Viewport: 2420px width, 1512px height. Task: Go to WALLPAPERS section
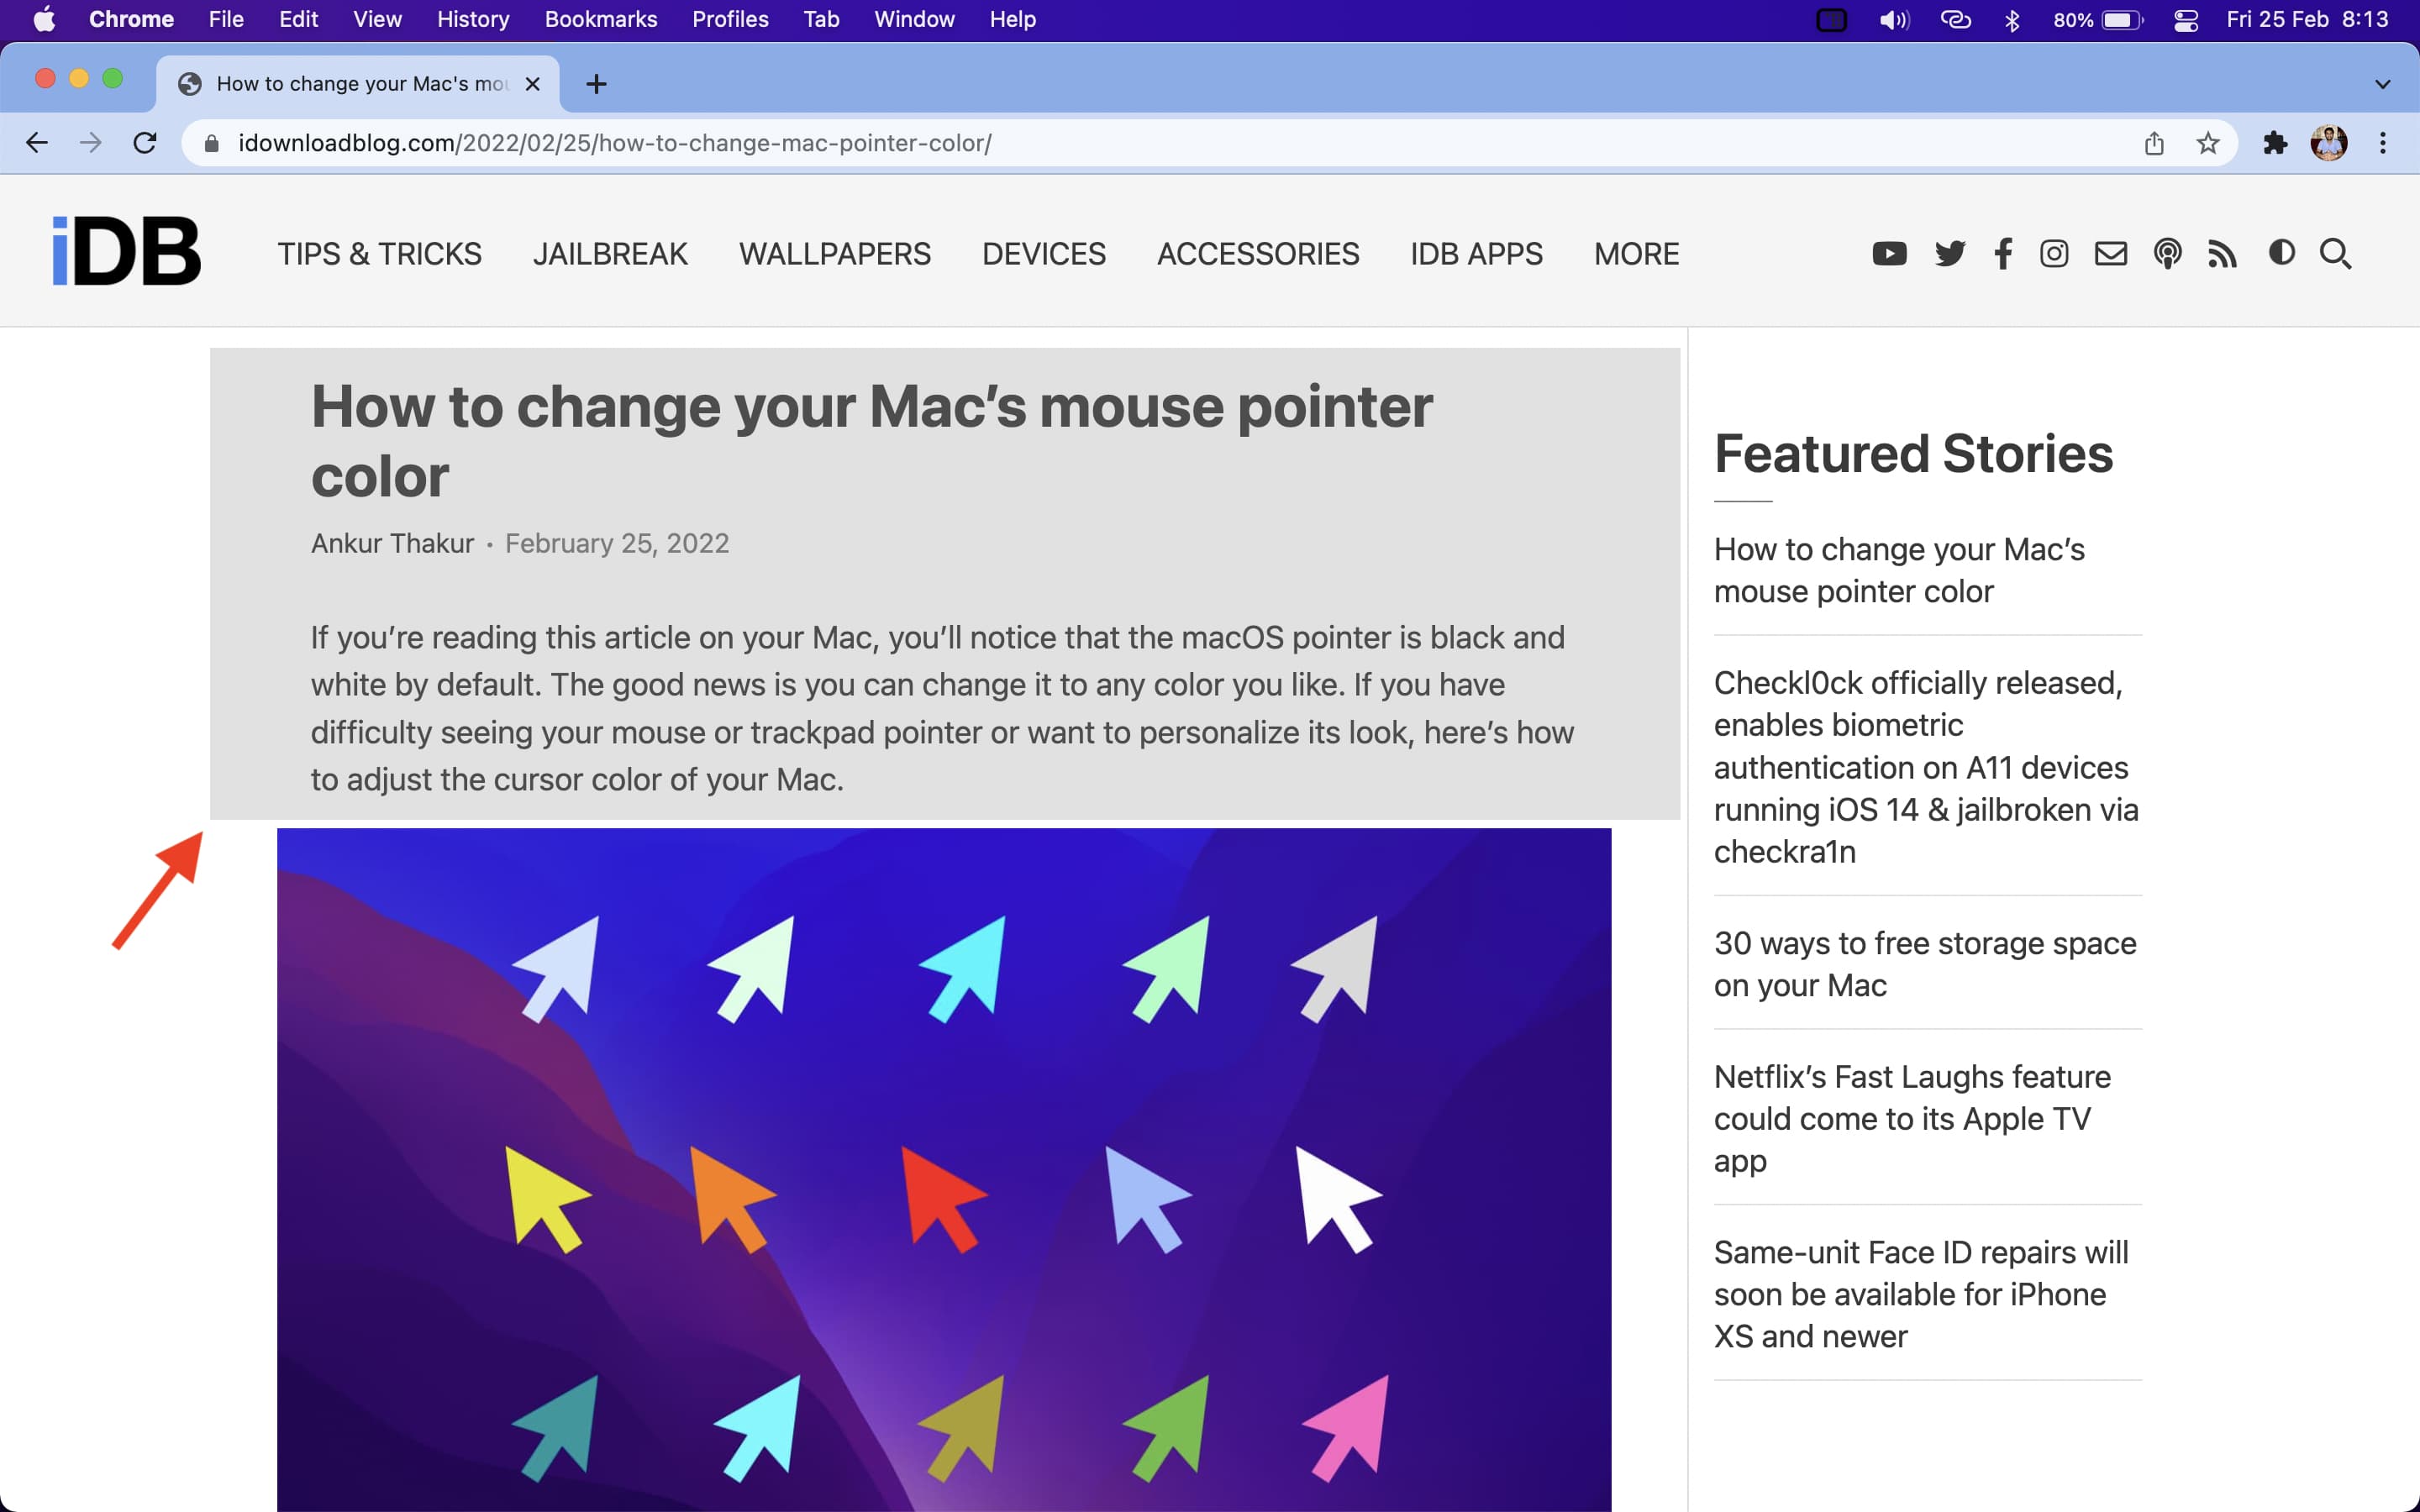pos(835,254)
